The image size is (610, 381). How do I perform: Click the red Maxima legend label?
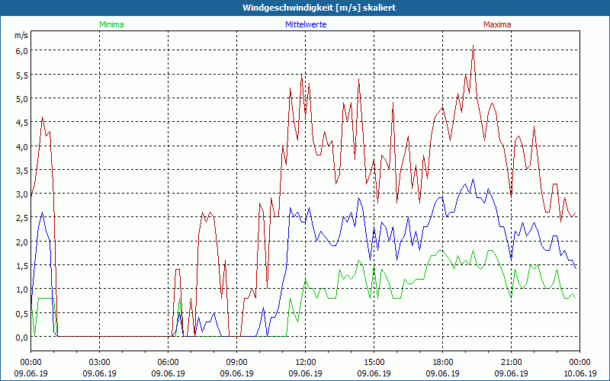coord(497,24)
